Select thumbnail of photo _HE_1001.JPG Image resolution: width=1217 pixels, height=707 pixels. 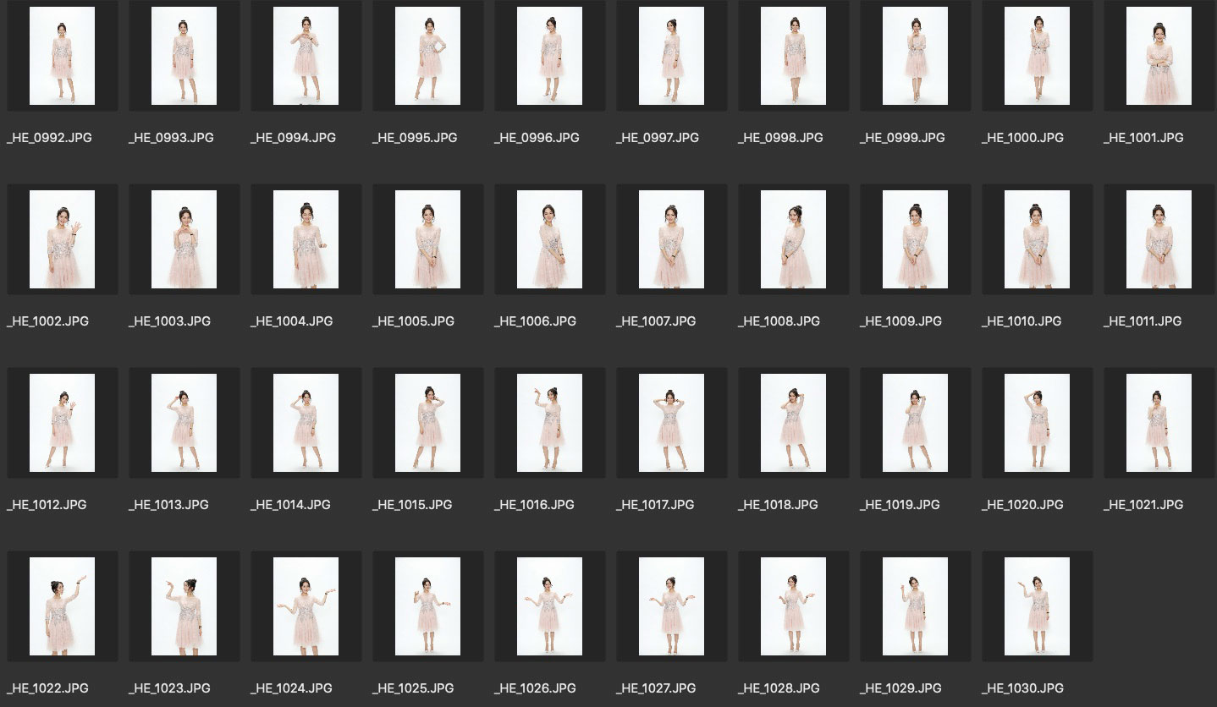click(x=1159, y=56)
